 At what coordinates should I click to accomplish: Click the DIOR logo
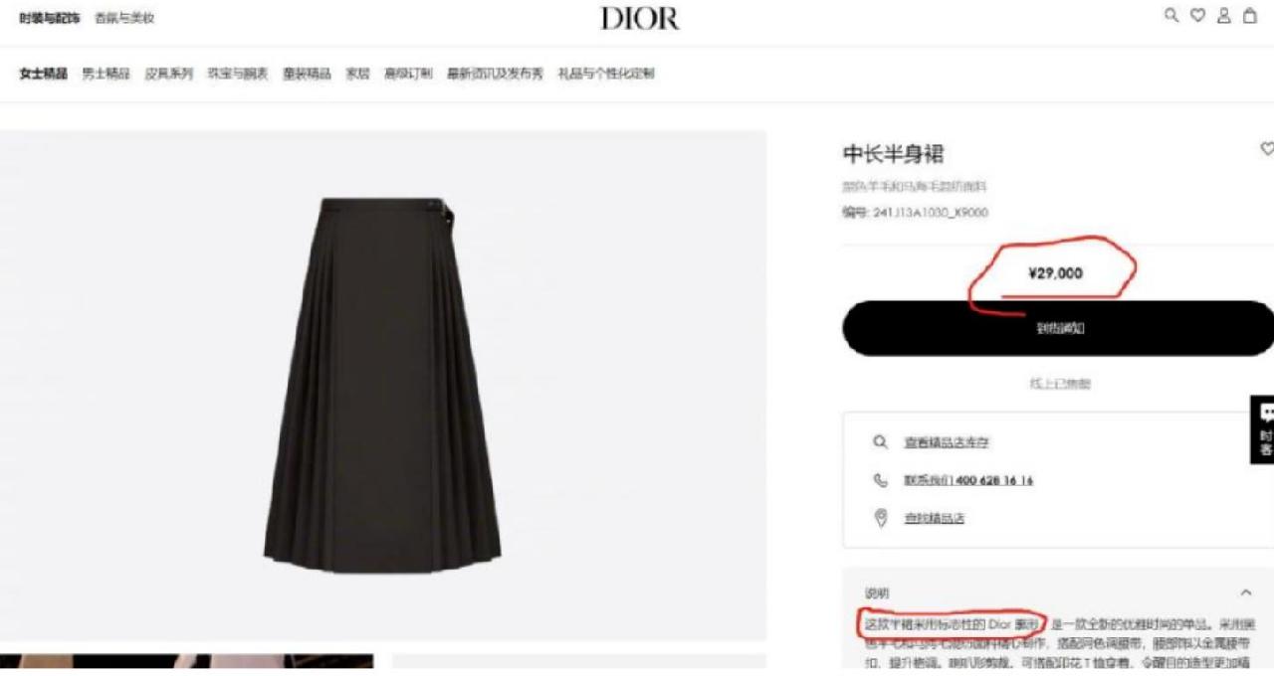tap(640, 18)
